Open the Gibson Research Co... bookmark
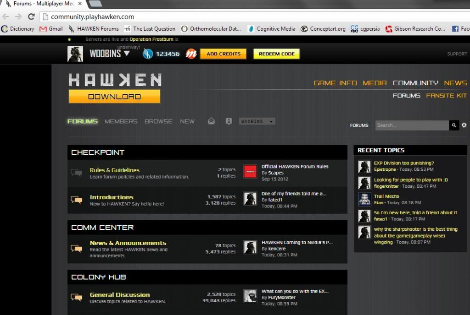 [415, 29]
